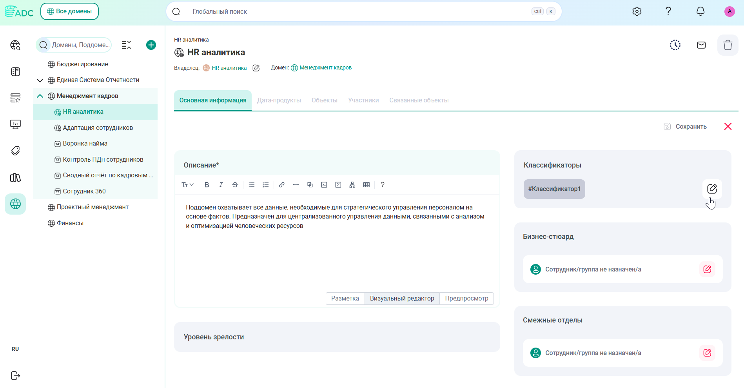Select the #Классификатор1 tag
Viewport: 744px width, 388px height.
[554, 189]
